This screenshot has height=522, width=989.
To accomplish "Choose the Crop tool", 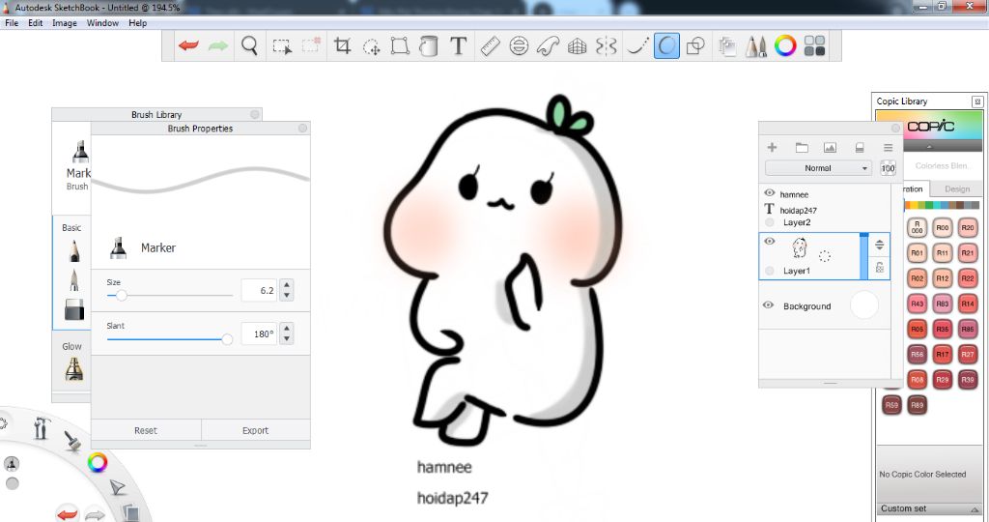I will click(x=342, y=45).
